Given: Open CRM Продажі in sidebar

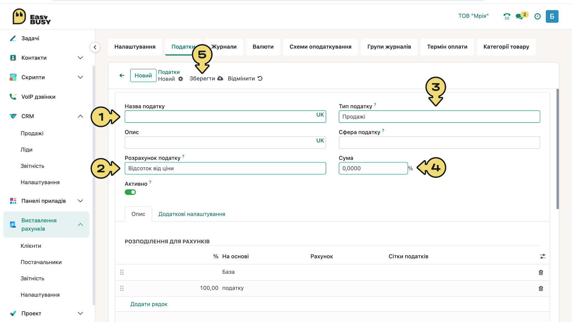Looking at the screenshot, I should click(x=32, y=133).
